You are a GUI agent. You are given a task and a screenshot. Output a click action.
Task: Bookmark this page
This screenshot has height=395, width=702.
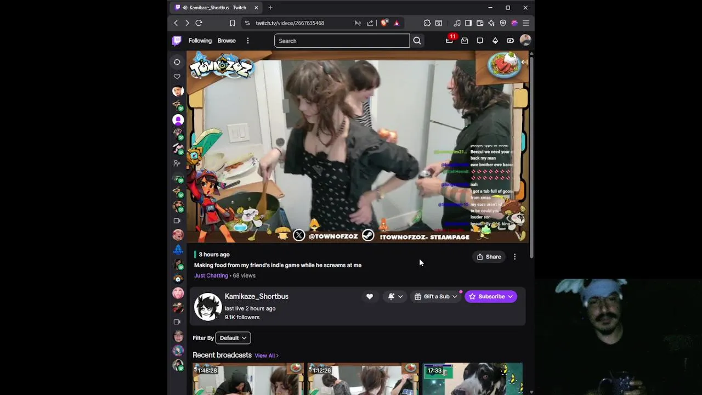[x=233, y=23]
